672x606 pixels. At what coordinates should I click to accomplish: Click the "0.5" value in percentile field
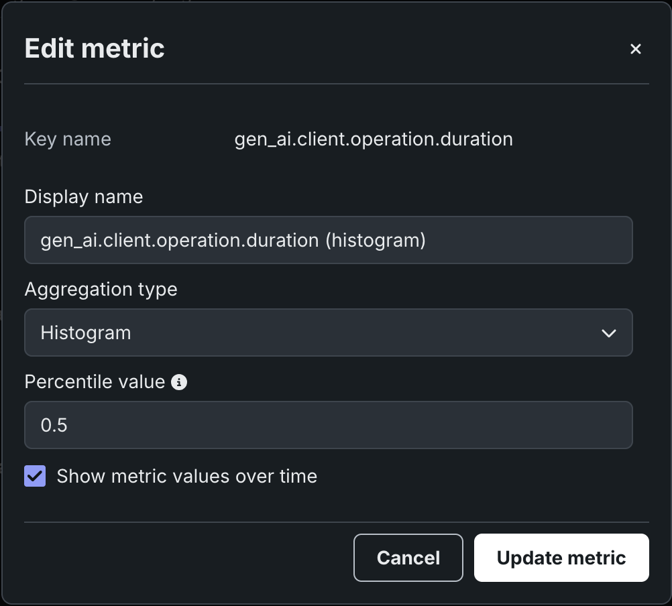point(54,425)
